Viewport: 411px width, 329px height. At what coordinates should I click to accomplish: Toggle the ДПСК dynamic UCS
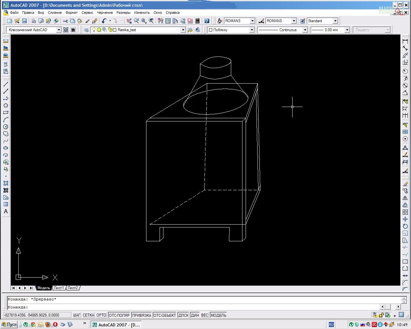(183, 315)
